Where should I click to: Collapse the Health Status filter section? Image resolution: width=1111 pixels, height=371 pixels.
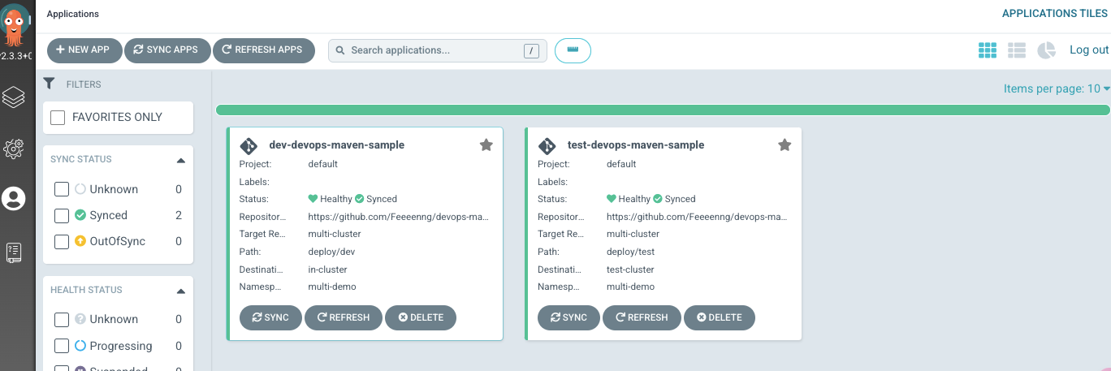click(180, 291)
